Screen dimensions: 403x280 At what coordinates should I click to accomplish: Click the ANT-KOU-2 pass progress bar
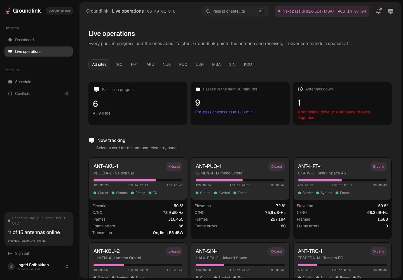138,265
